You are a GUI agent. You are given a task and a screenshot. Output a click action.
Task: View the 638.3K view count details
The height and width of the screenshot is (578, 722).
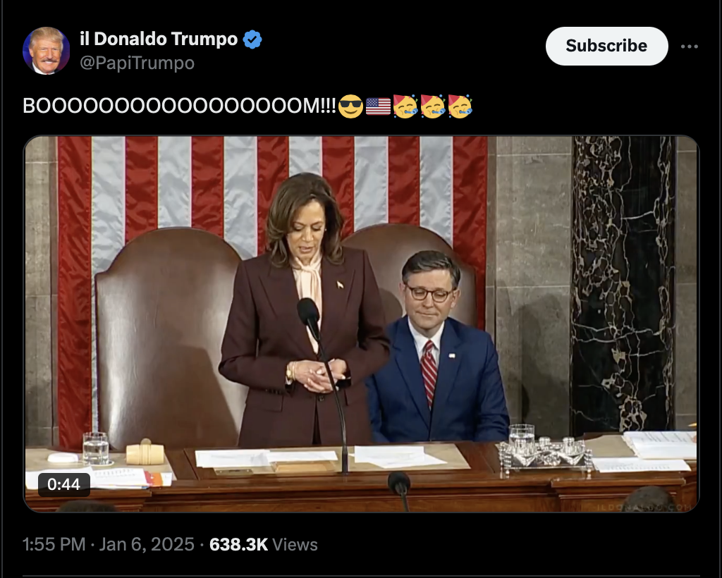pyautogui.click(x=238, y=544)
